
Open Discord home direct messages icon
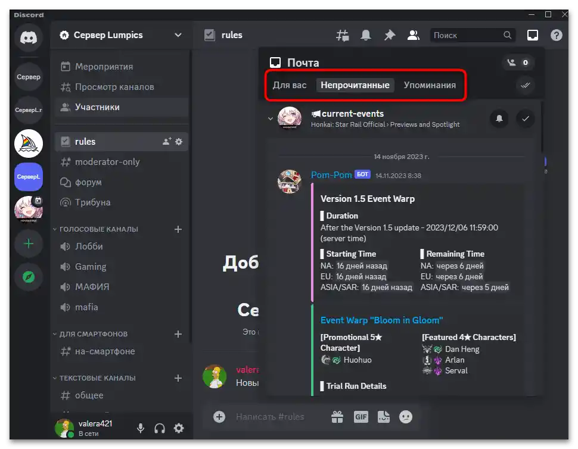(x=29, y=37)
